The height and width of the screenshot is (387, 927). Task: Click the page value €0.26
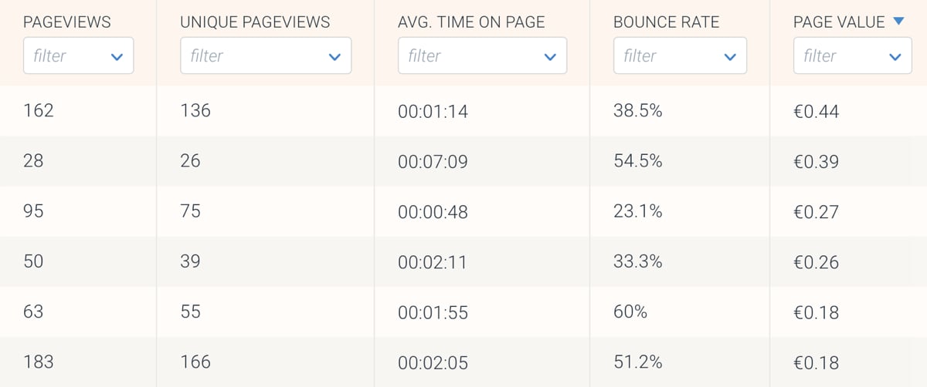click(817, 263)
